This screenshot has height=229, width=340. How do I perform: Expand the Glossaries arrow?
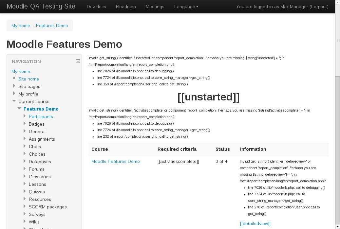click(x=25, y=176)
